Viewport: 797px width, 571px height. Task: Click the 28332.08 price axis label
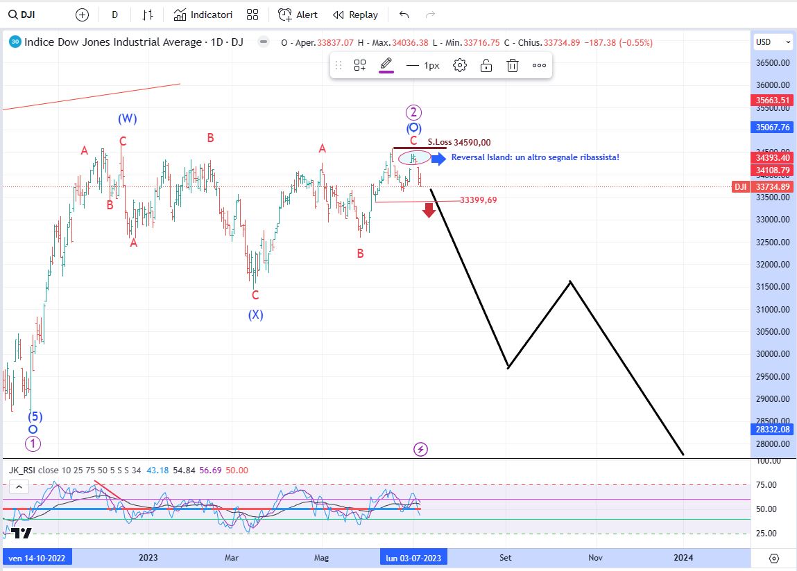(773, 429)
